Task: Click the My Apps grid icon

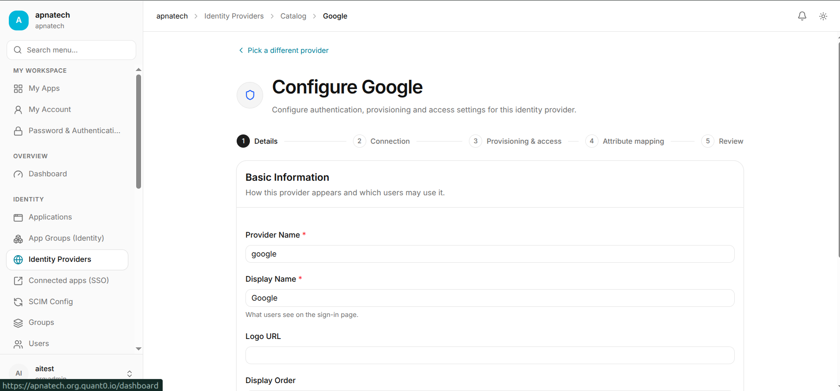Action: pos(18,89)
